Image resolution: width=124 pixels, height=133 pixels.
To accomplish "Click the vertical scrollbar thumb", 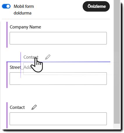I will click(117, 62).
